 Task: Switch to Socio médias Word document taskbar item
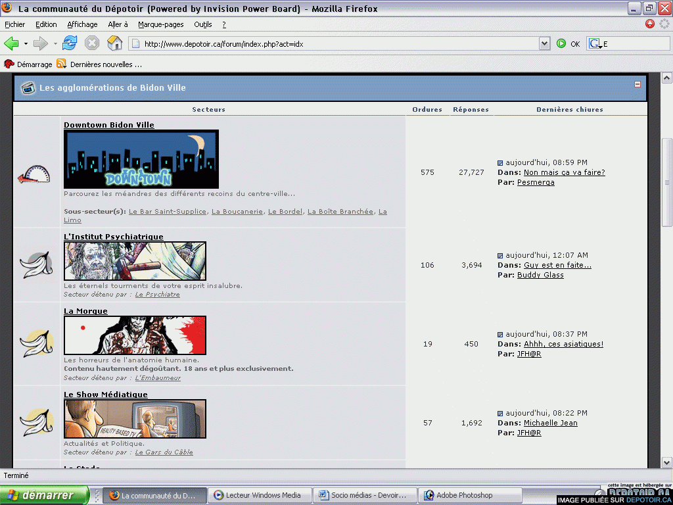tap(365, 495)
